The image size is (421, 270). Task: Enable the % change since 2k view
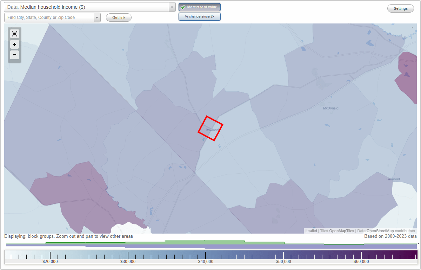[x=199, y=16]
